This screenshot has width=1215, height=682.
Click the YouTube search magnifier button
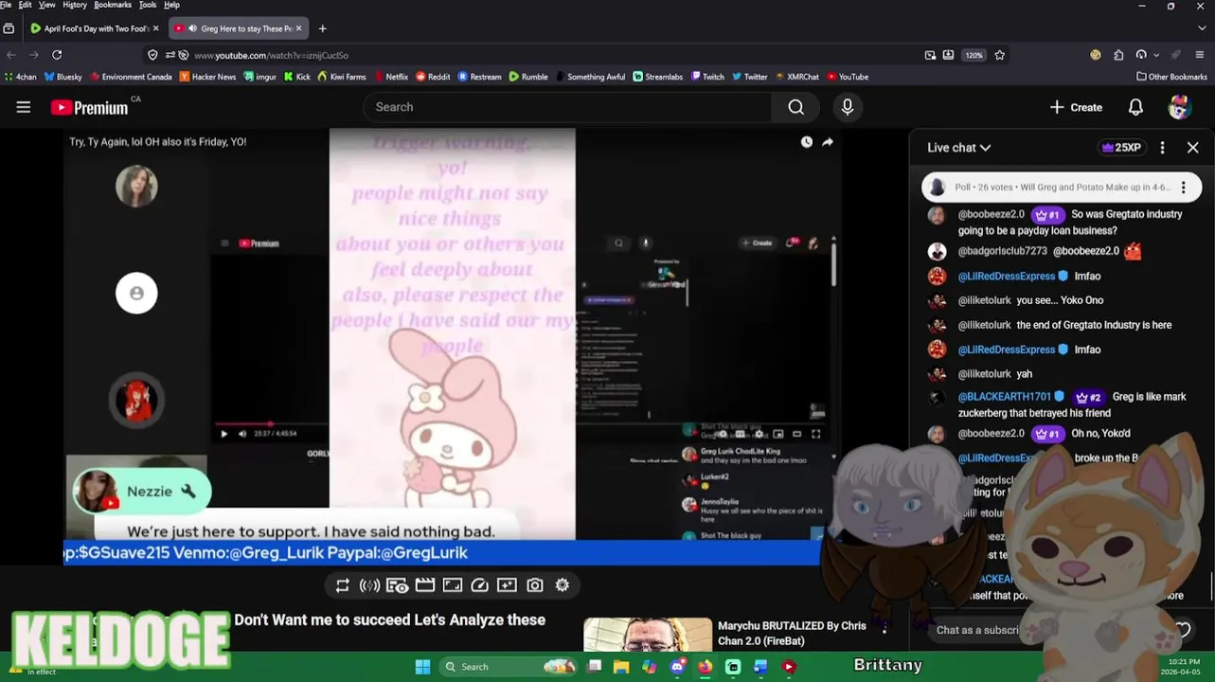(796, 107)
